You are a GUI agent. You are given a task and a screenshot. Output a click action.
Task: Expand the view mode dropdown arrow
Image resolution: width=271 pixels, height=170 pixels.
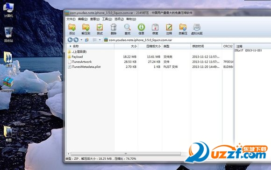click(x=100, y=40)
